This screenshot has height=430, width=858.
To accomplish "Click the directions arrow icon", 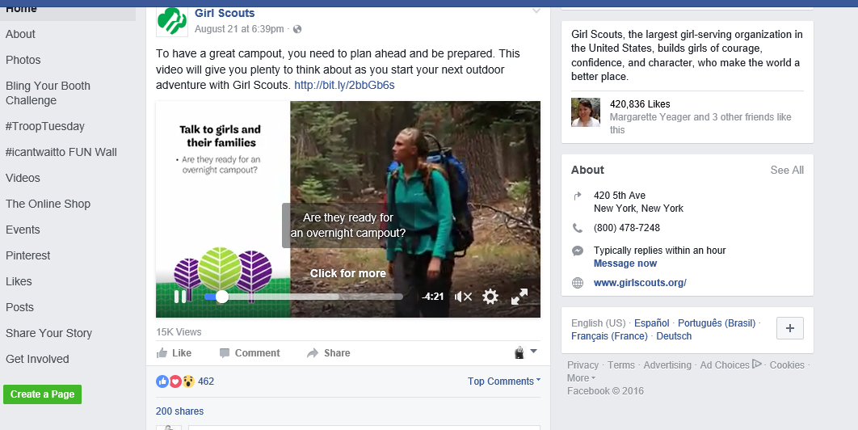I will (578, 196).
